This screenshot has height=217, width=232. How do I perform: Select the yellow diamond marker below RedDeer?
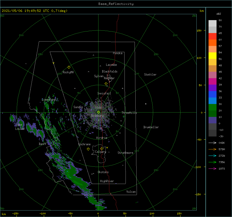click(106, 84)
